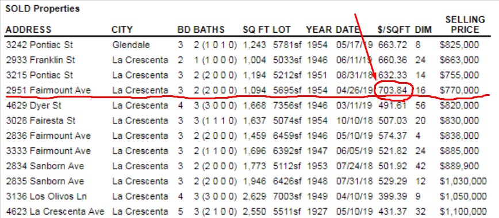
Task: Click the 491.61 price per sqft value
Action: (x=393, y=106)
